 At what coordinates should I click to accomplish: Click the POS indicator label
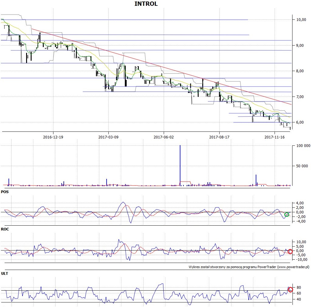click(5, 192)
